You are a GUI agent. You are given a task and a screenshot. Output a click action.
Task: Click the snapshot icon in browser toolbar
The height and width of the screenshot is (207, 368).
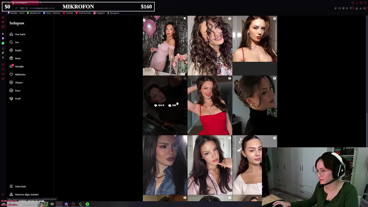(x=339, y=8)
